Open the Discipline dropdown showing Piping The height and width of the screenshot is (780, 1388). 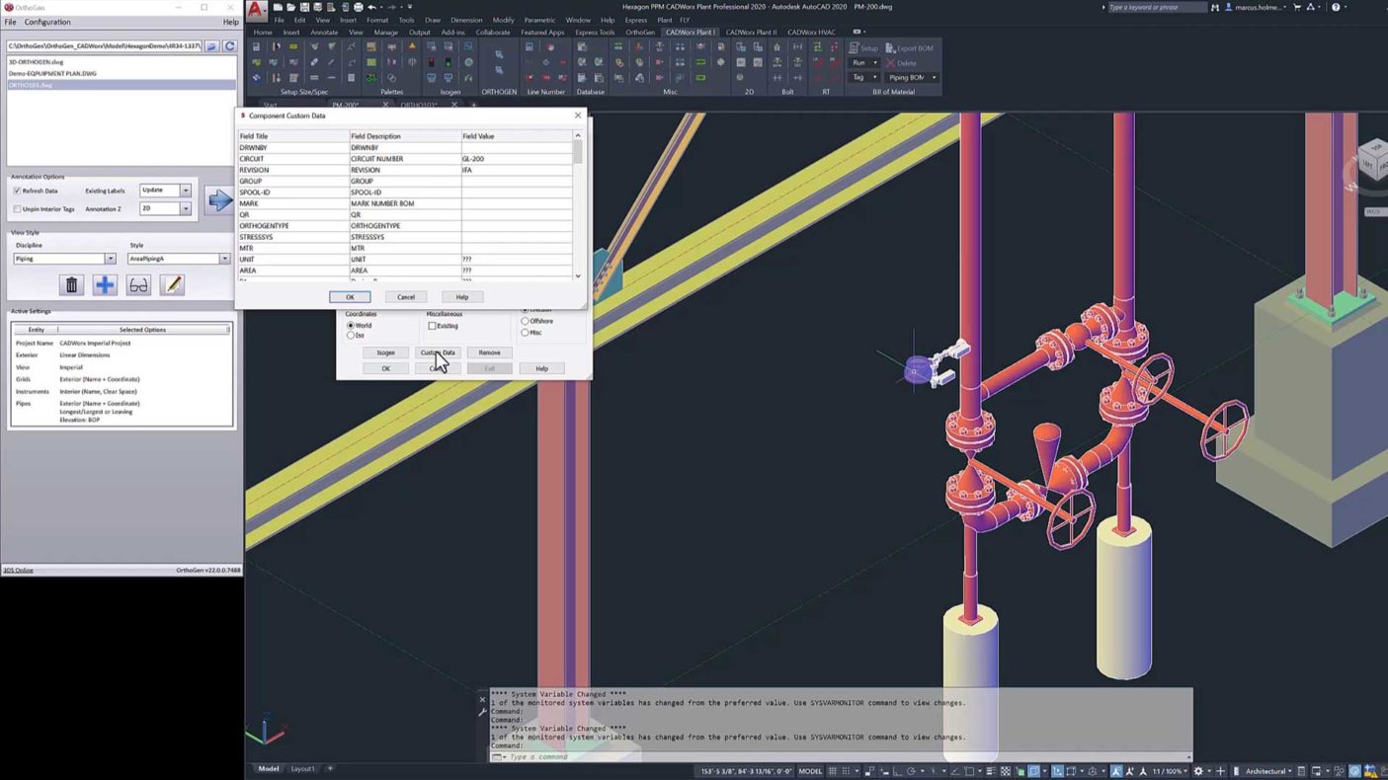64,259
